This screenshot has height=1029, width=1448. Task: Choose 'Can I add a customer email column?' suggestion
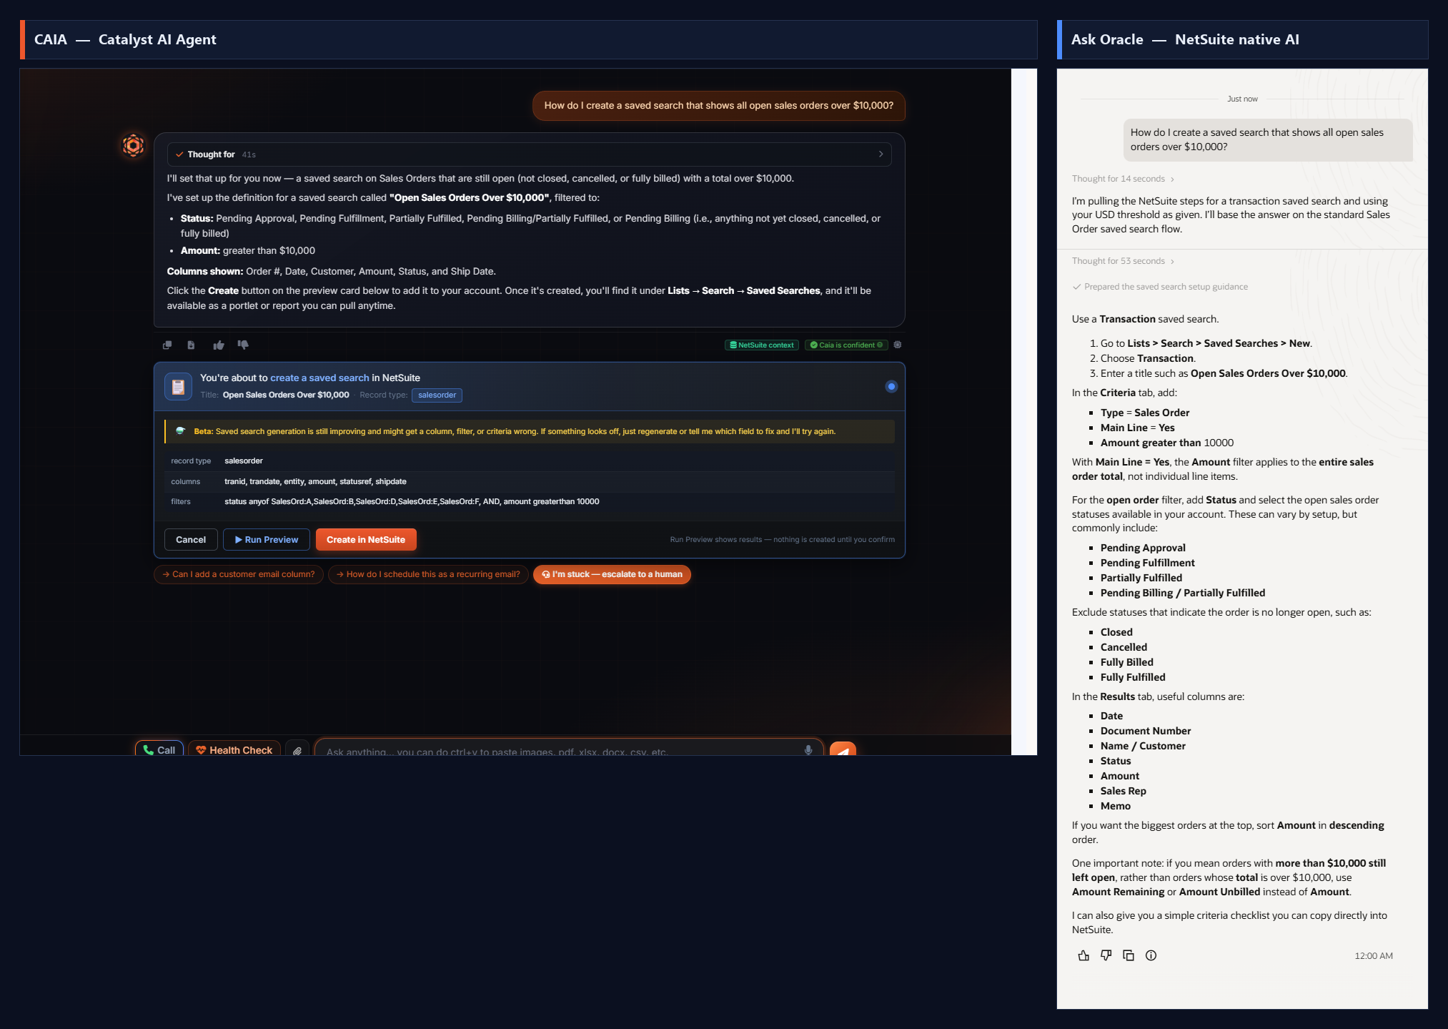[x=239, y=574]
